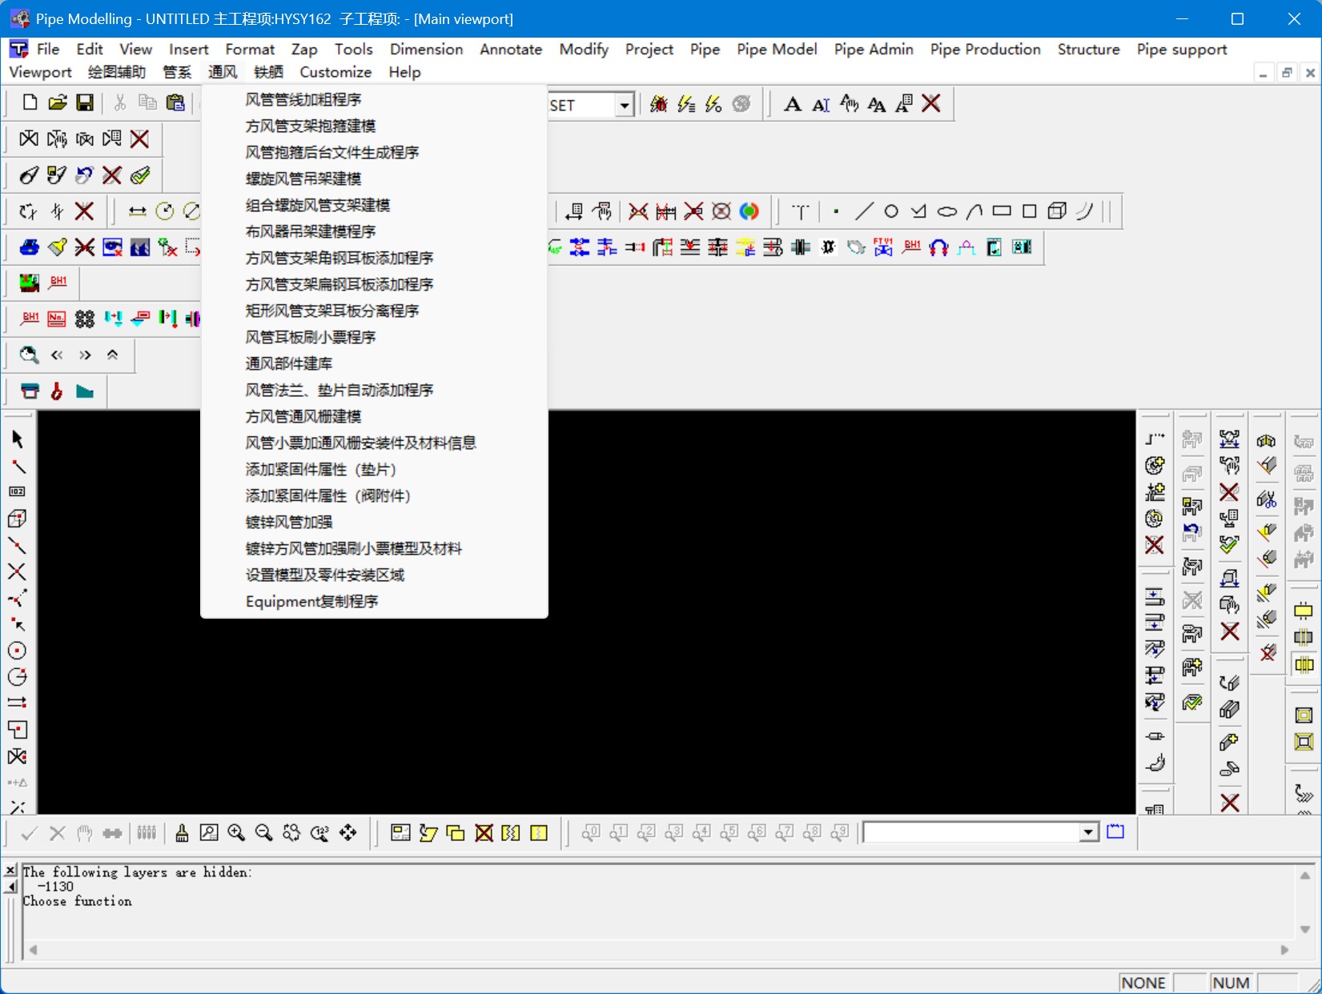Image resolution: width=1322 pixels, height=994 pixels.
Task: Open a drawing with the folder icon
Action: (x=57, y=102)
